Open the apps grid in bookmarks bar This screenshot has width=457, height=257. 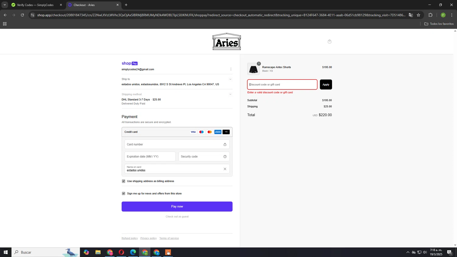point(5,24)
